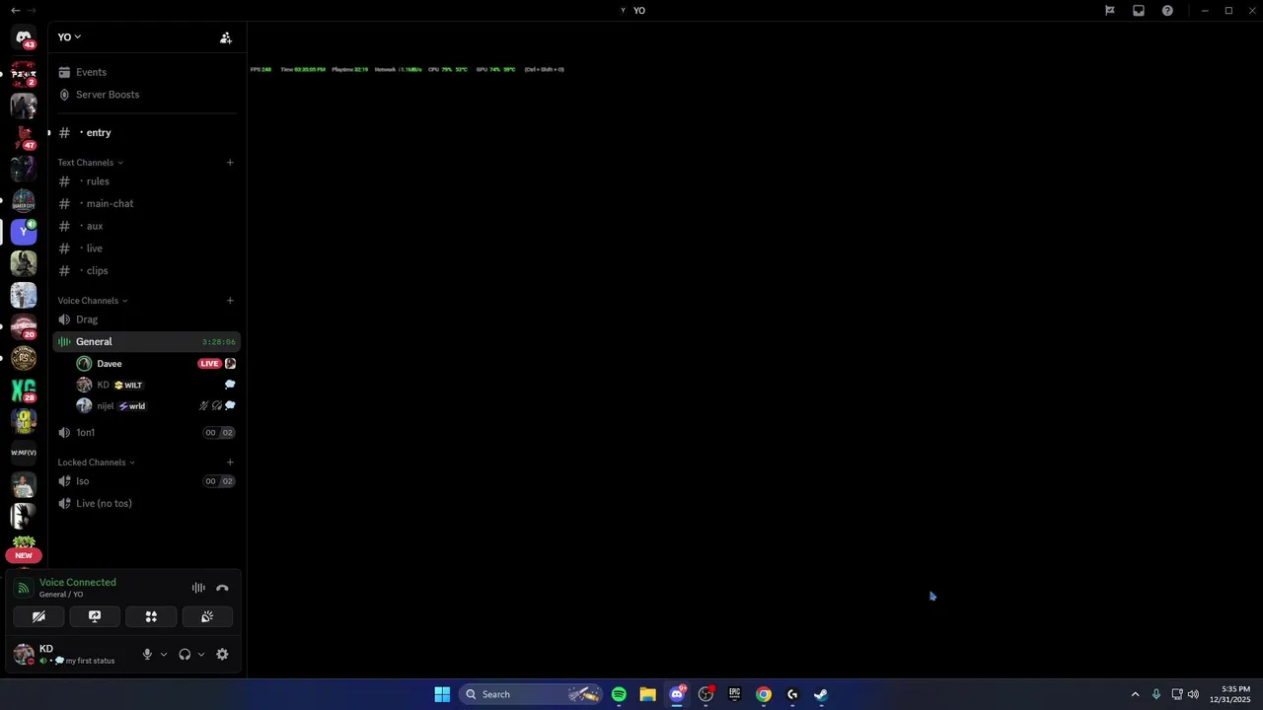This screenshot has height=710, width=1263.
Task: Open Discord direct messages home icon
Action: (x=24, y=37)
